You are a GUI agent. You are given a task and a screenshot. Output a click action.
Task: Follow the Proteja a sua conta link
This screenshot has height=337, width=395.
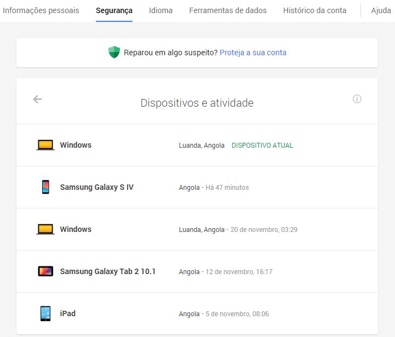(x=253, y=53)
